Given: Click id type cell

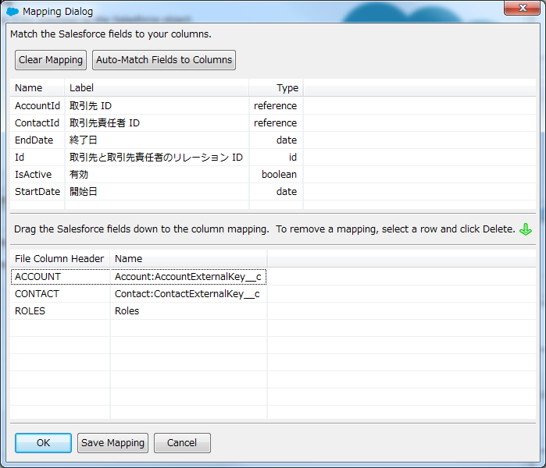Looking at the screenshot, I should (x=277, y=157).
